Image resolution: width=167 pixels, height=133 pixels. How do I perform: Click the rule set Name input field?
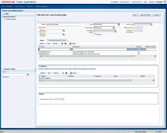pos(64,24)
